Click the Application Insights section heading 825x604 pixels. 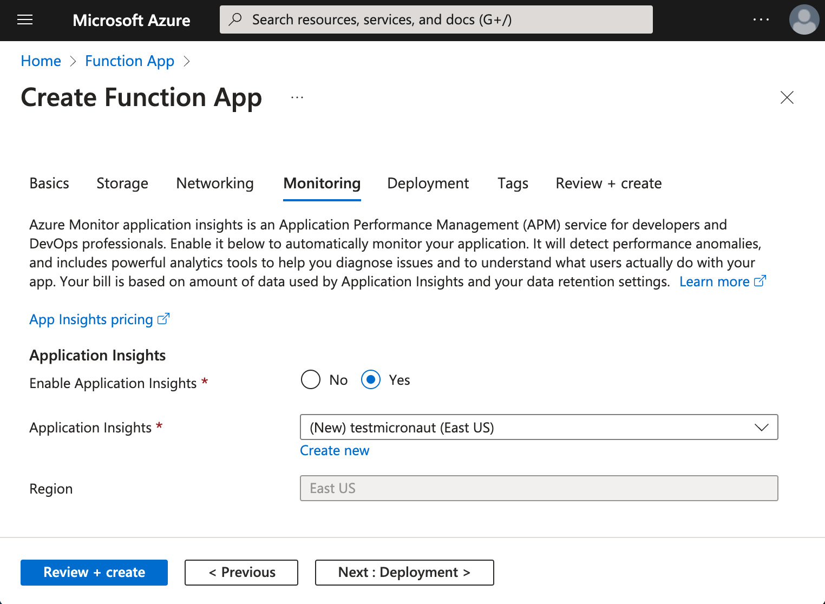point(97,355)
